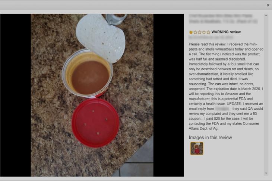The height and width of the screenshot is (181, 272).
Task: Click the scrollbar up arrow
Action: click(266, 16)
